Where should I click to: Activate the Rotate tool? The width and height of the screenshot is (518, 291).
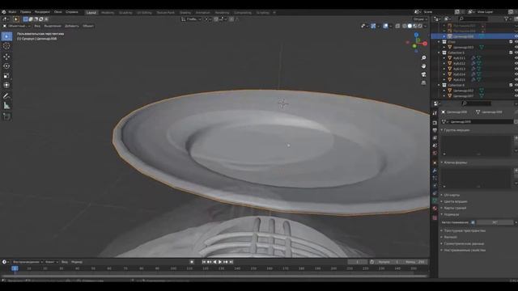6,66
